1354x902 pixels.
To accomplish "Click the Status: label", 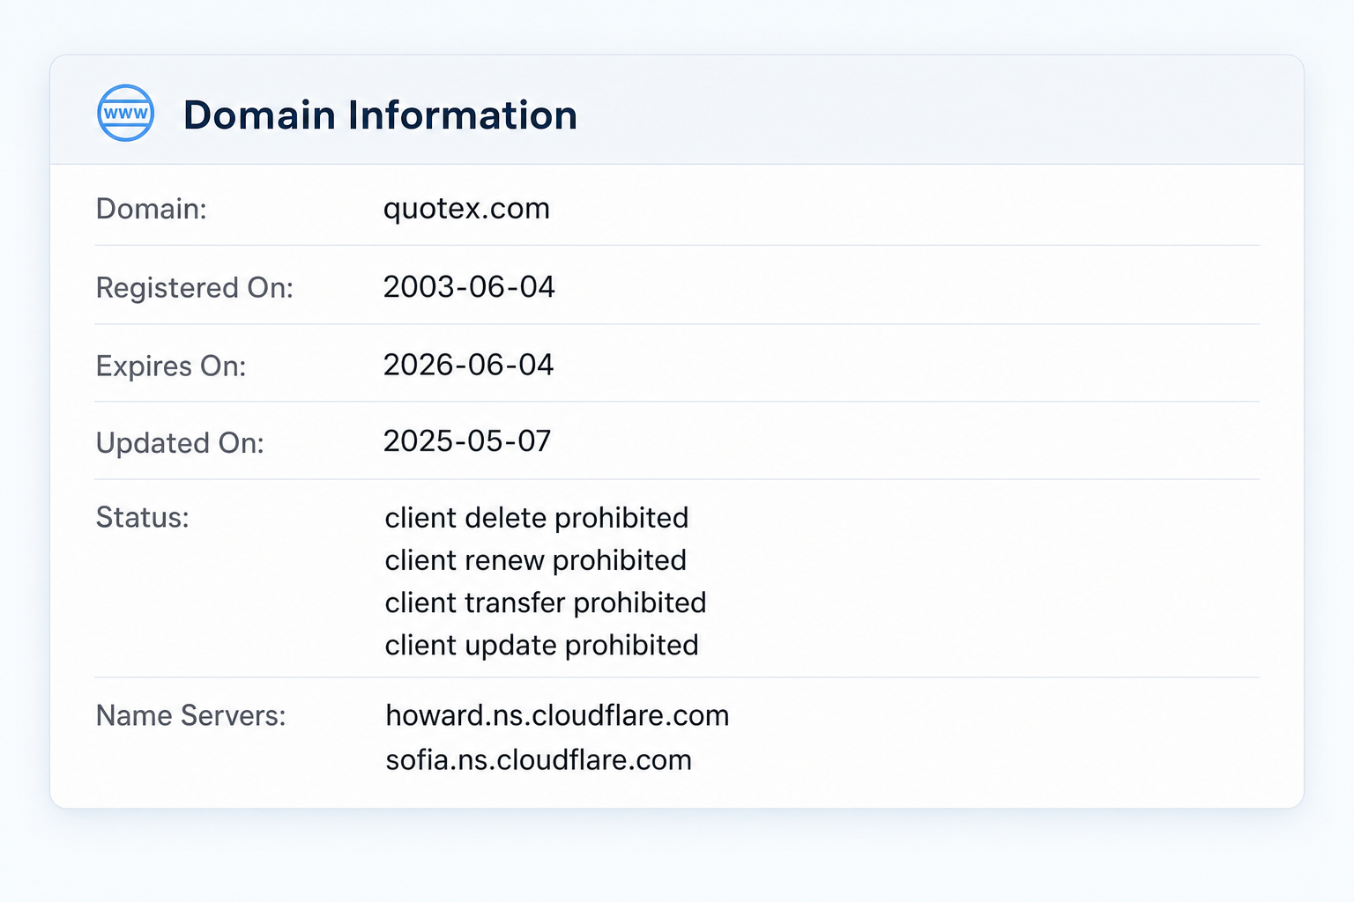I will click(142, 517).
